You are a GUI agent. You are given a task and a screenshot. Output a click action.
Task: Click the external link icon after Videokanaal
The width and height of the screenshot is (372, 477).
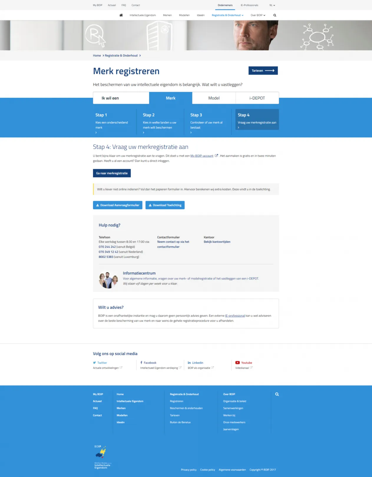[x=251, y=368]
